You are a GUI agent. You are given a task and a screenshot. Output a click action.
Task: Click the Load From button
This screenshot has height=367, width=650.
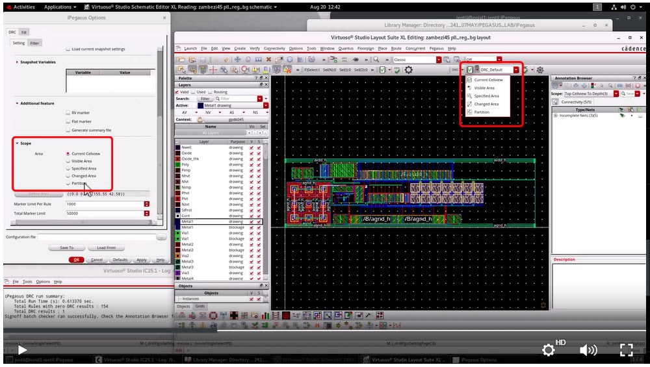coord(106,247)
